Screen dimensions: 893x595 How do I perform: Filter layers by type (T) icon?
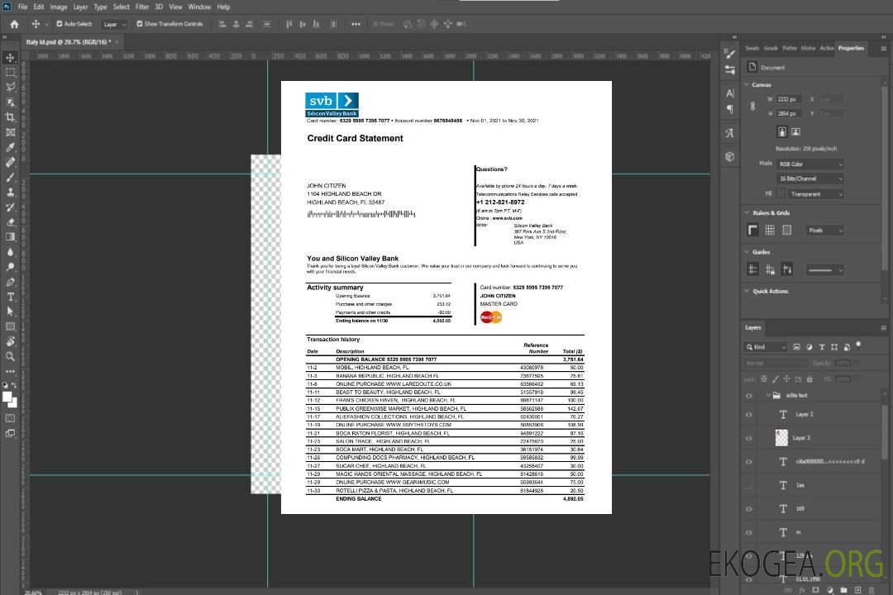[822, 347]
